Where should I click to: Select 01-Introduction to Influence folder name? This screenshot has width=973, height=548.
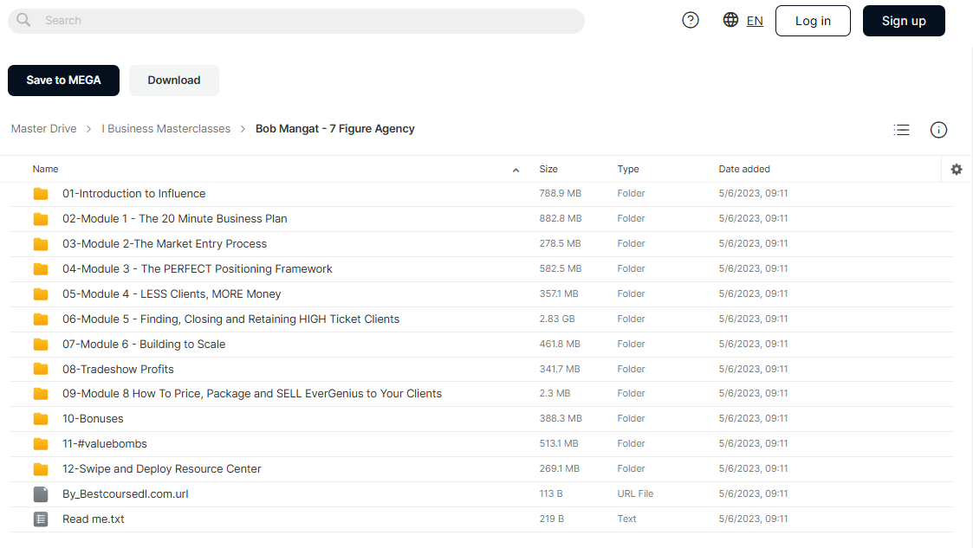(134, 193)
